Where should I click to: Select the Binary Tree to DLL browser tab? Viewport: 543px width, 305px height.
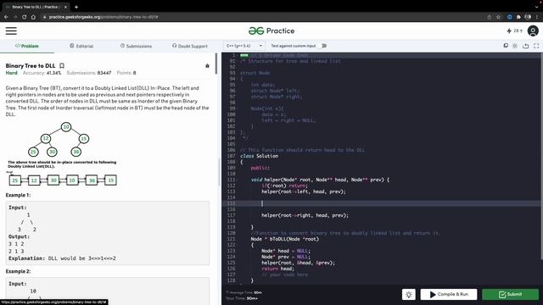35,7
